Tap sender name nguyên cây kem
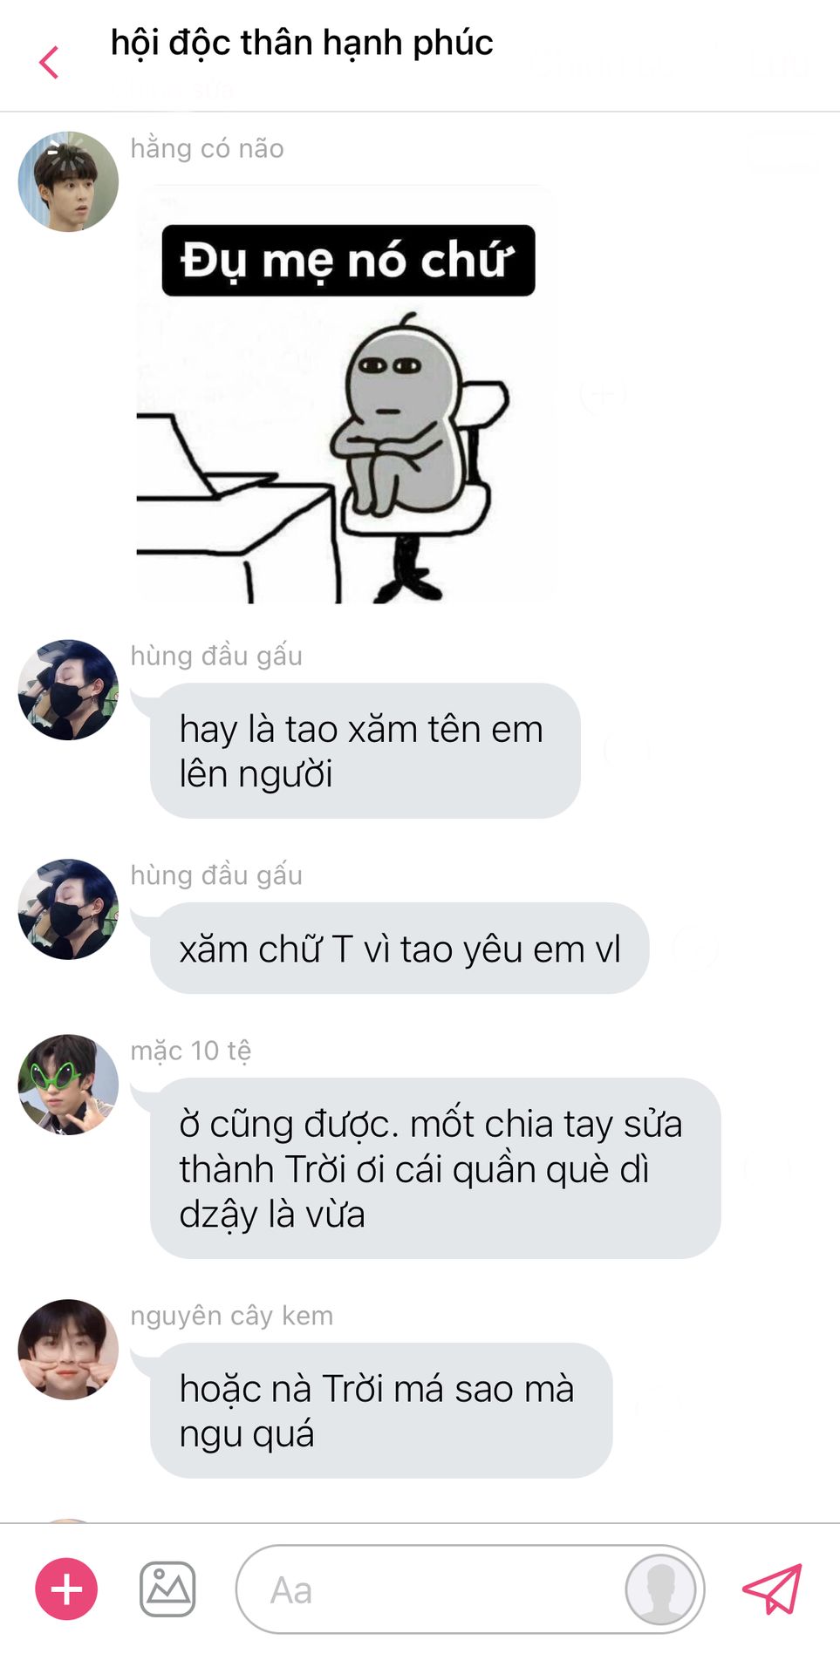840x1674 pixels. pos(232,1315)
